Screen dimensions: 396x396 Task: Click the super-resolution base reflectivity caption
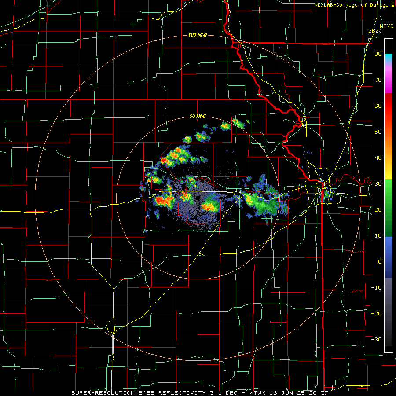pos(201,393)
